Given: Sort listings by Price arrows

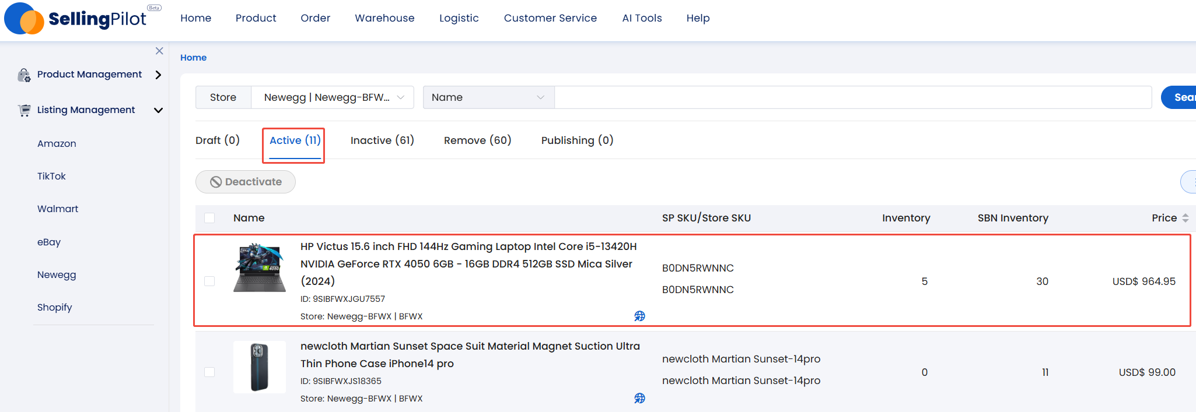Looking at the screenshot, I should [1185, 218].
